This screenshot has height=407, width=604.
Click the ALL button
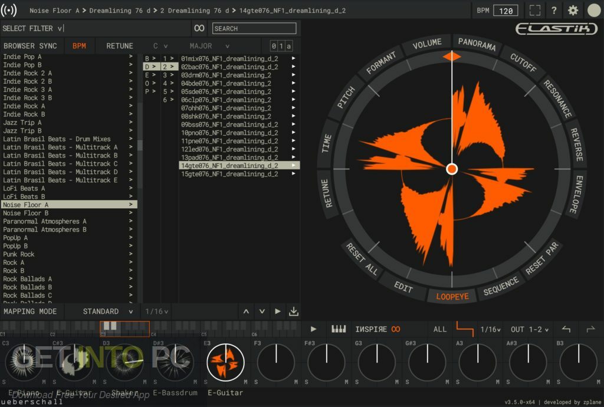pyautogui.click(x=439, y=329)
